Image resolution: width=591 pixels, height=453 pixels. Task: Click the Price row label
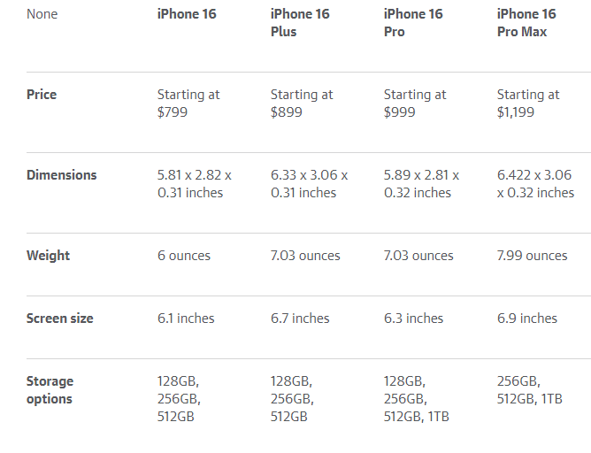coord(42,94)
